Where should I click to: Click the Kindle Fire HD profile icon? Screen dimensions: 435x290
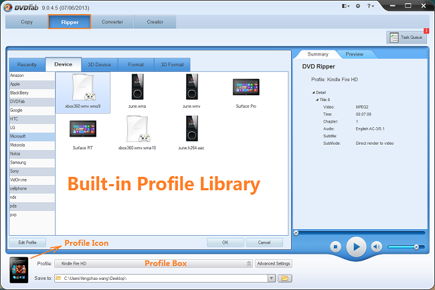pos(19,270)
